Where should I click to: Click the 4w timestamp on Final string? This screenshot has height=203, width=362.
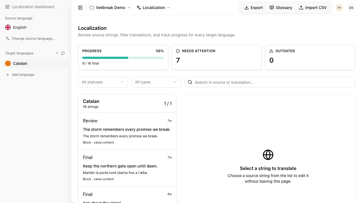coord(169,194)
